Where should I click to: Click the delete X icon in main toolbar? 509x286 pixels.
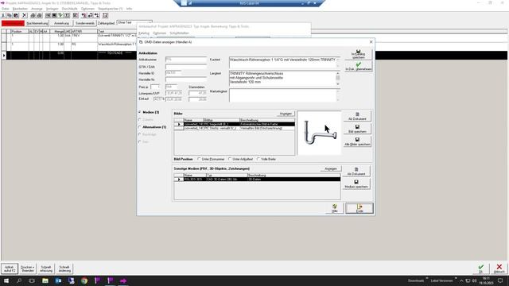(x=25, y=15)
